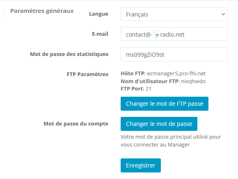This screenshot has height=179, width=238.
Task: Click the FTP Paramètres label
Action: (x=87, y=74)
